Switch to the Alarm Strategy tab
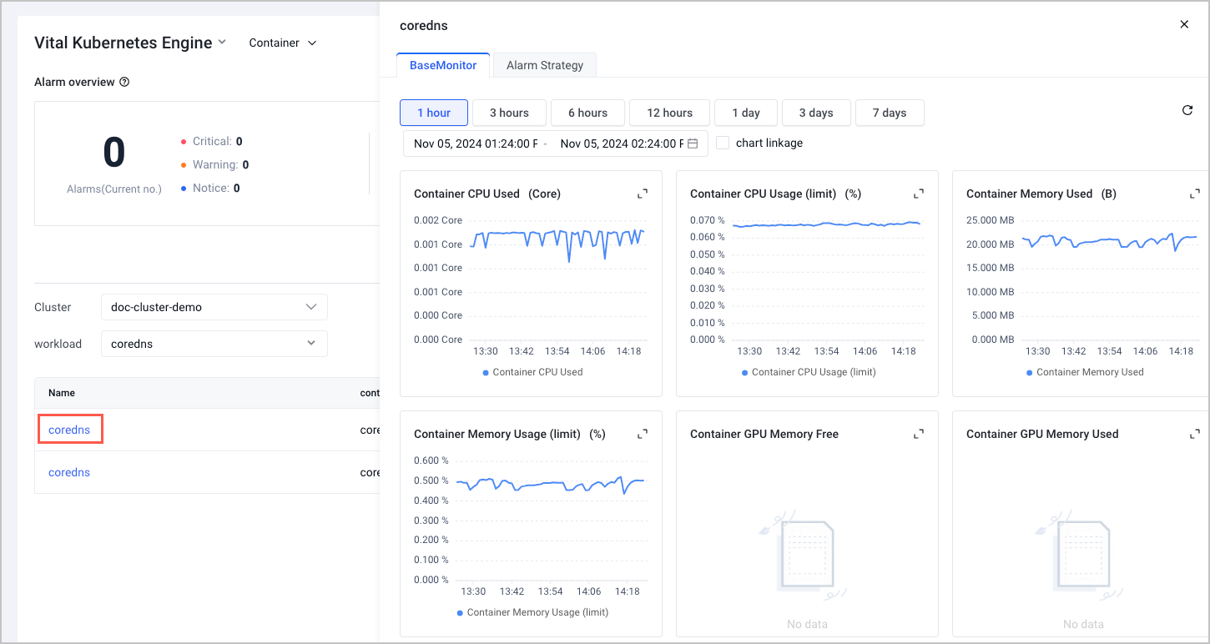Screen dimensions: 1210x644 [545, 65]
